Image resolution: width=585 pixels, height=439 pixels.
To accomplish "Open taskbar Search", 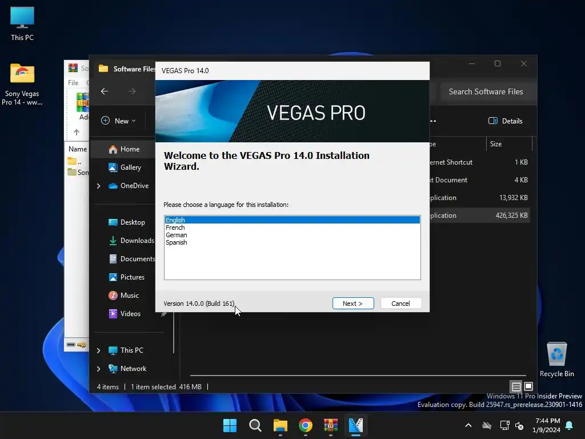I will 255,425.
